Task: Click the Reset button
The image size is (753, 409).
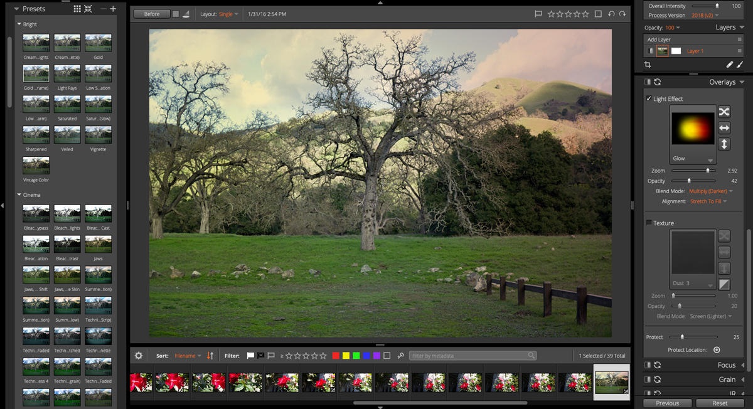Action: point(720,403)
